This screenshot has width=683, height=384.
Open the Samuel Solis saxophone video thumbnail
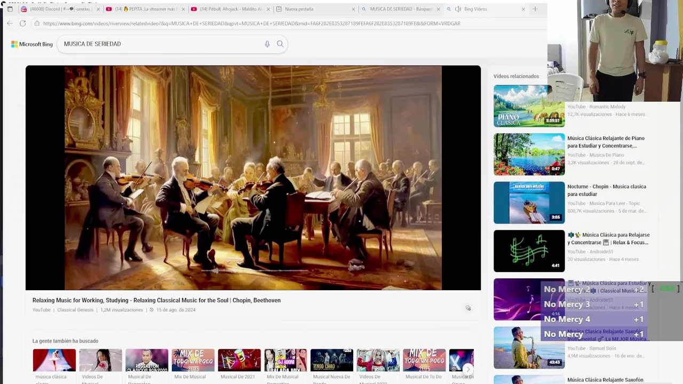point(529,348)
